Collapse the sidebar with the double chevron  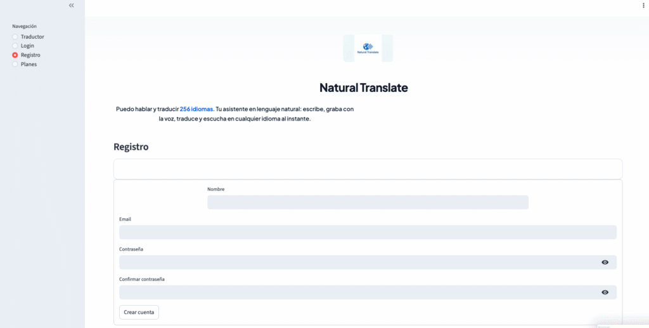pos(72,5)
